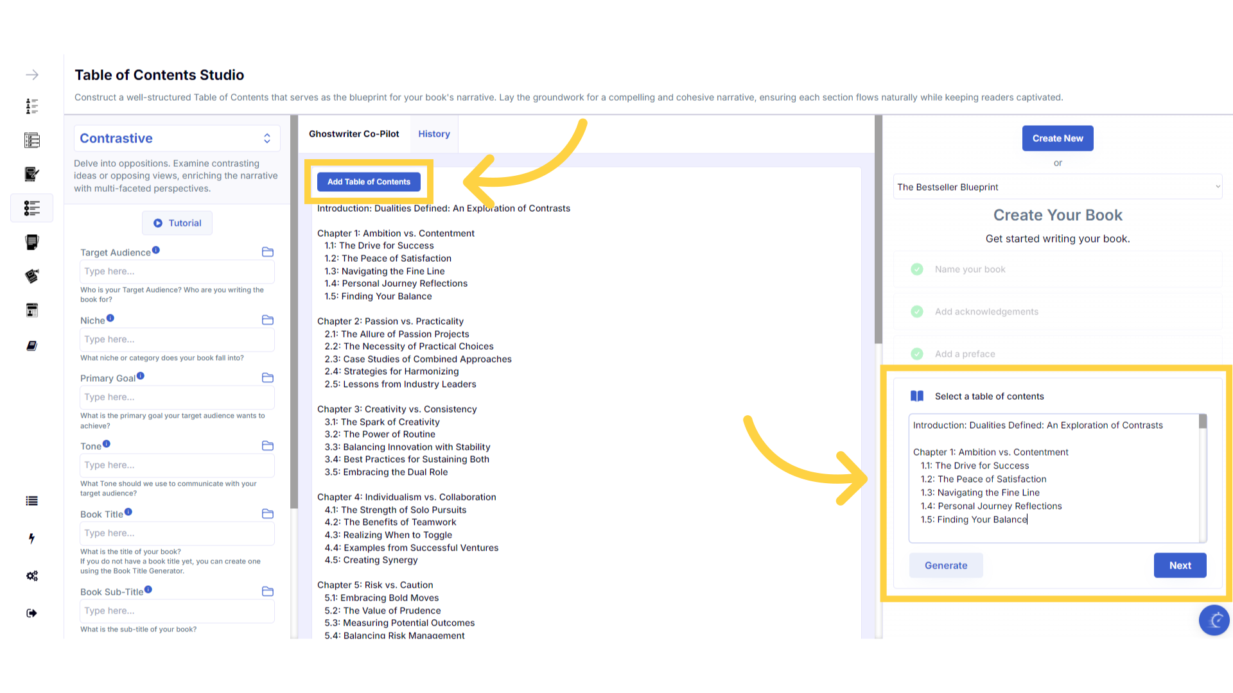Expand sidebar with the arrow icon
1233x693 pixels.
pyautogui.click(x=32, y=75)
